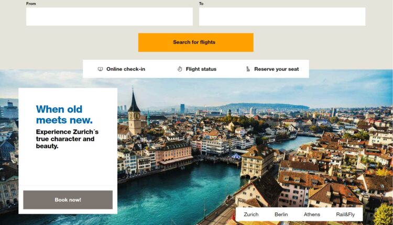The height and width of the screenshot is (225, 393).
Task: Click the Search for flights button
Action: point(196,42)
